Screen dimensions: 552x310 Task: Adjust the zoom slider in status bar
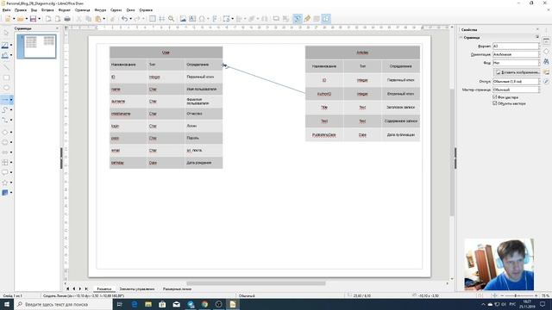pyautogui.click(x=516, y=296)
